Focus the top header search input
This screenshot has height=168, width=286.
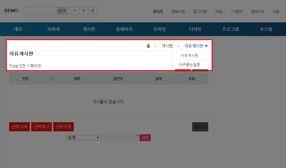click(40, 11)
